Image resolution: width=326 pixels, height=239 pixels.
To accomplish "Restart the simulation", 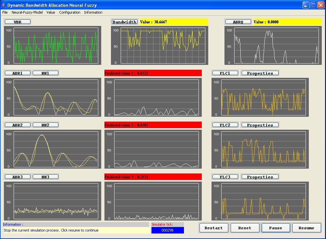I will (x=213, y=228).
